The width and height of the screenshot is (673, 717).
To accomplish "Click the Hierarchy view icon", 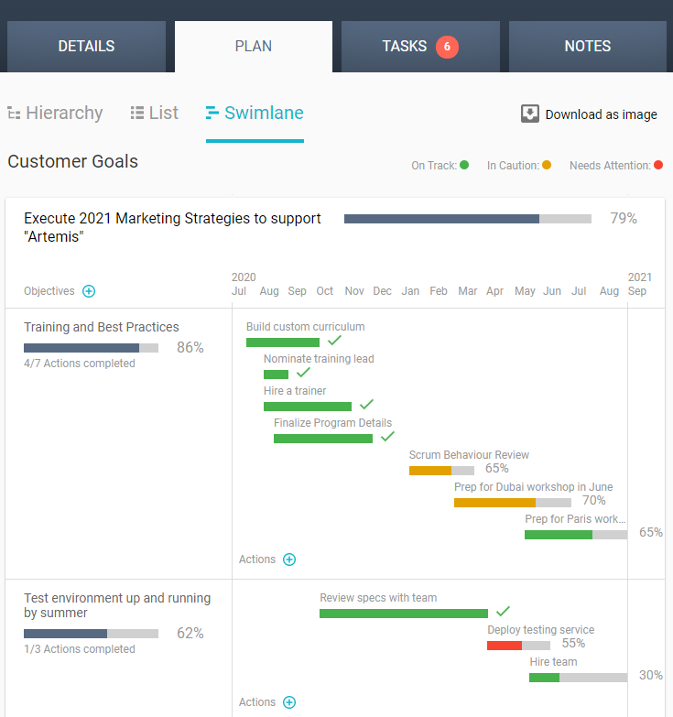I will [14, 114].
